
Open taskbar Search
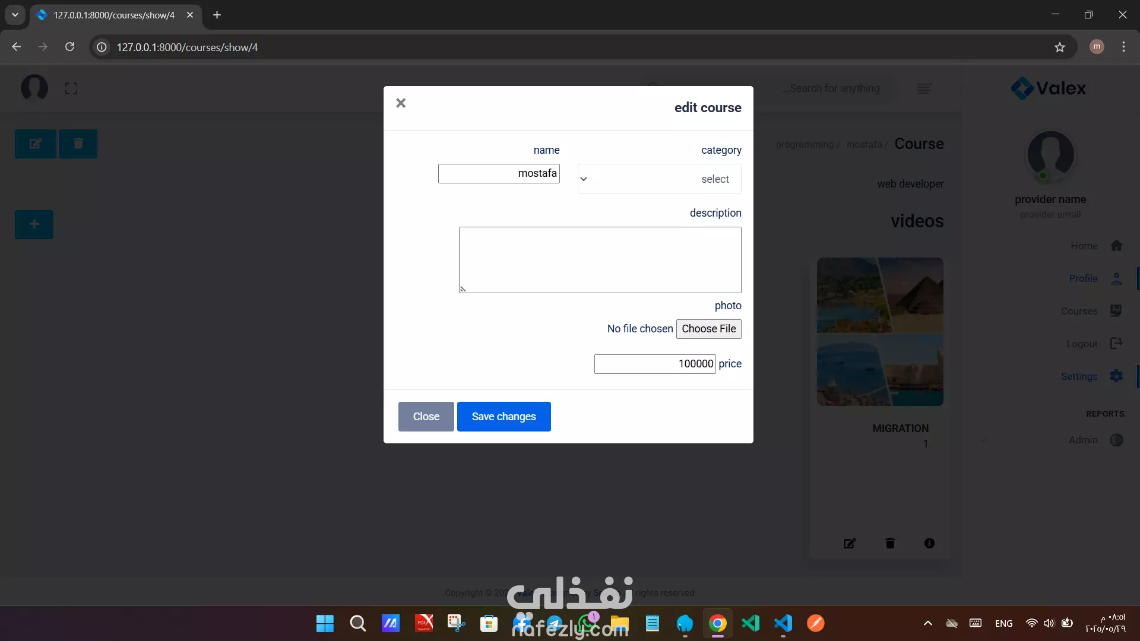(357, 623)
